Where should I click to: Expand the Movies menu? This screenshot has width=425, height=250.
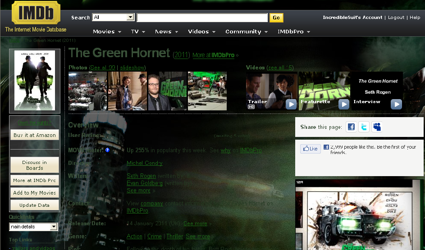point(107,32)
